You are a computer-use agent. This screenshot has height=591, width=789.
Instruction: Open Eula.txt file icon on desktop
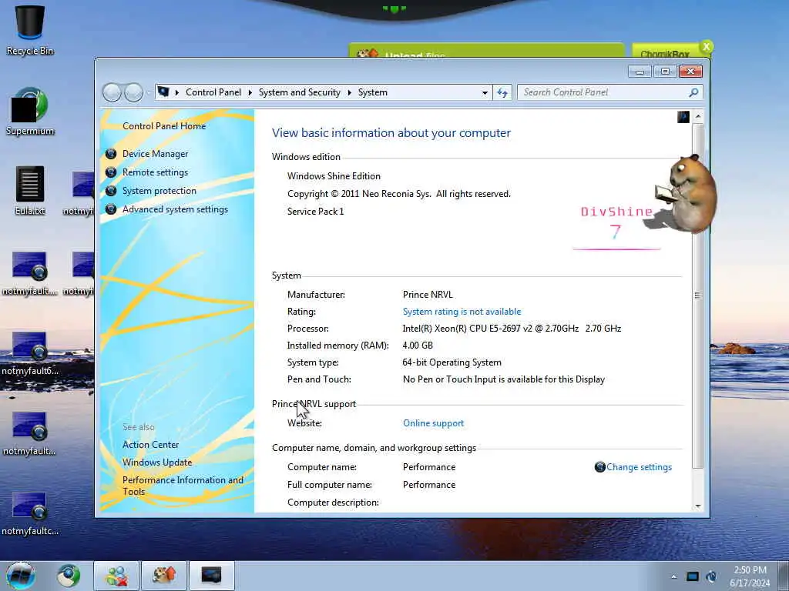pyautogui.click(x=30, y=191)
